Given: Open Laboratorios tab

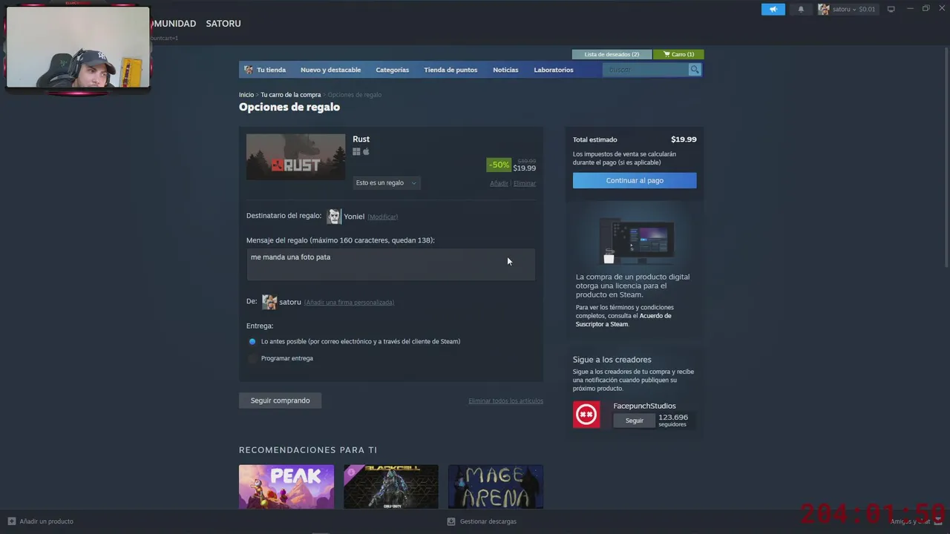Looking at the screenshot, I should click(554, 70).
